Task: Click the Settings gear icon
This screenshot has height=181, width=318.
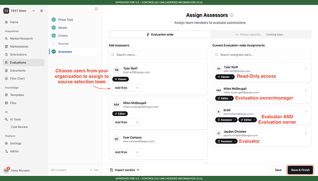Action: pyautogui.click(x=6, y=144)
